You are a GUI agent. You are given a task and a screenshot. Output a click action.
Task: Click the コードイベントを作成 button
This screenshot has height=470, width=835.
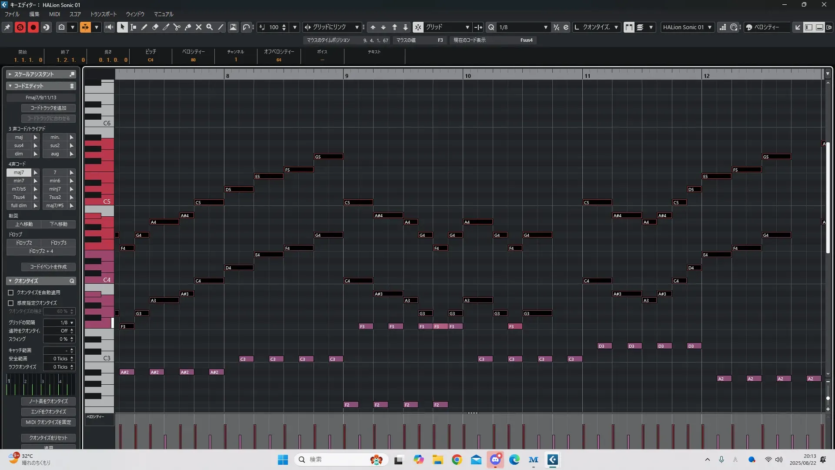click(x=48, y=267)
